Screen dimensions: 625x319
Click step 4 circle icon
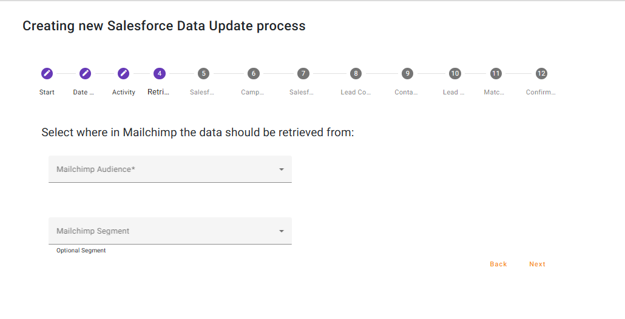(160, 73)
